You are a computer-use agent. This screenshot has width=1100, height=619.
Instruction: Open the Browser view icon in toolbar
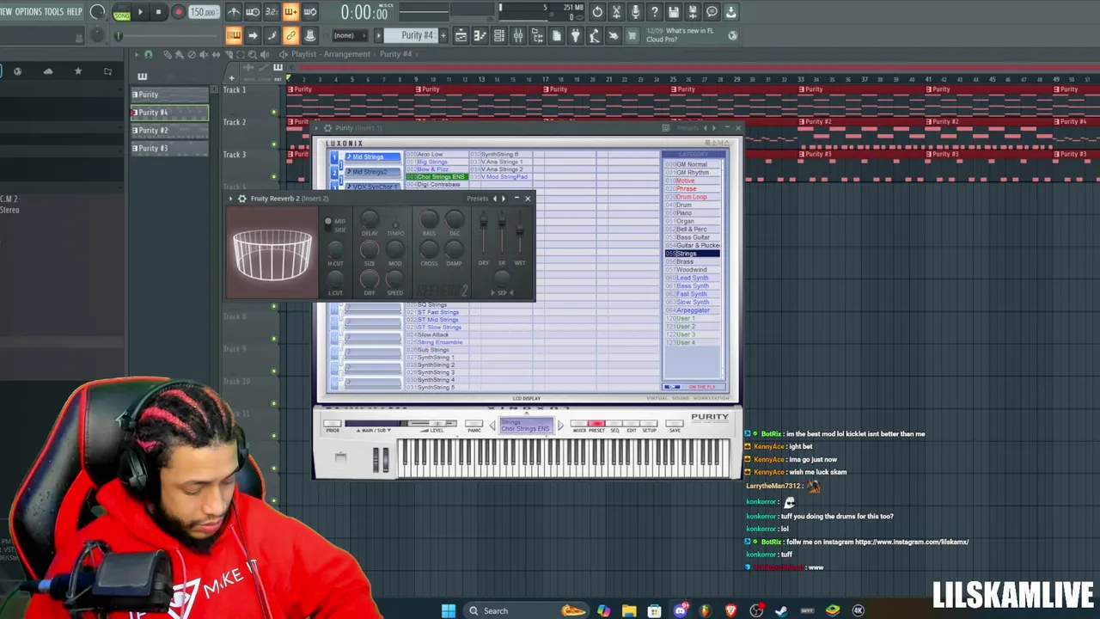coord(536,35)
